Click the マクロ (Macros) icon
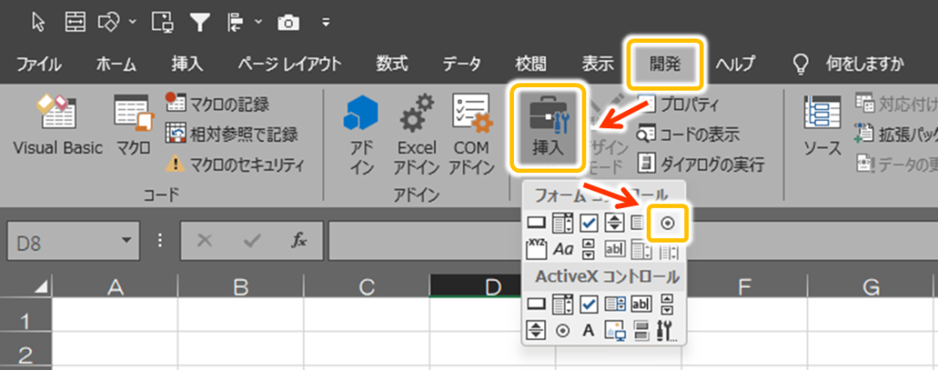The image size is (938, 370). [x=134, y=126]
